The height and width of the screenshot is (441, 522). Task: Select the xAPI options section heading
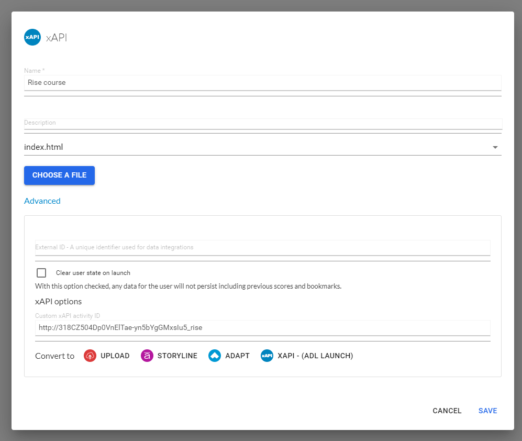(58, 301)
